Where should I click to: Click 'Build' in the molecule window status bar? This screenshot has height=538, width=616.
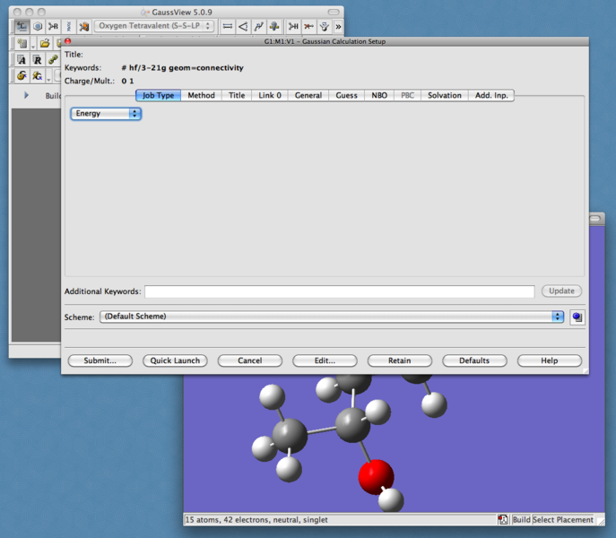pyautogui.click(x=521, y=519)
